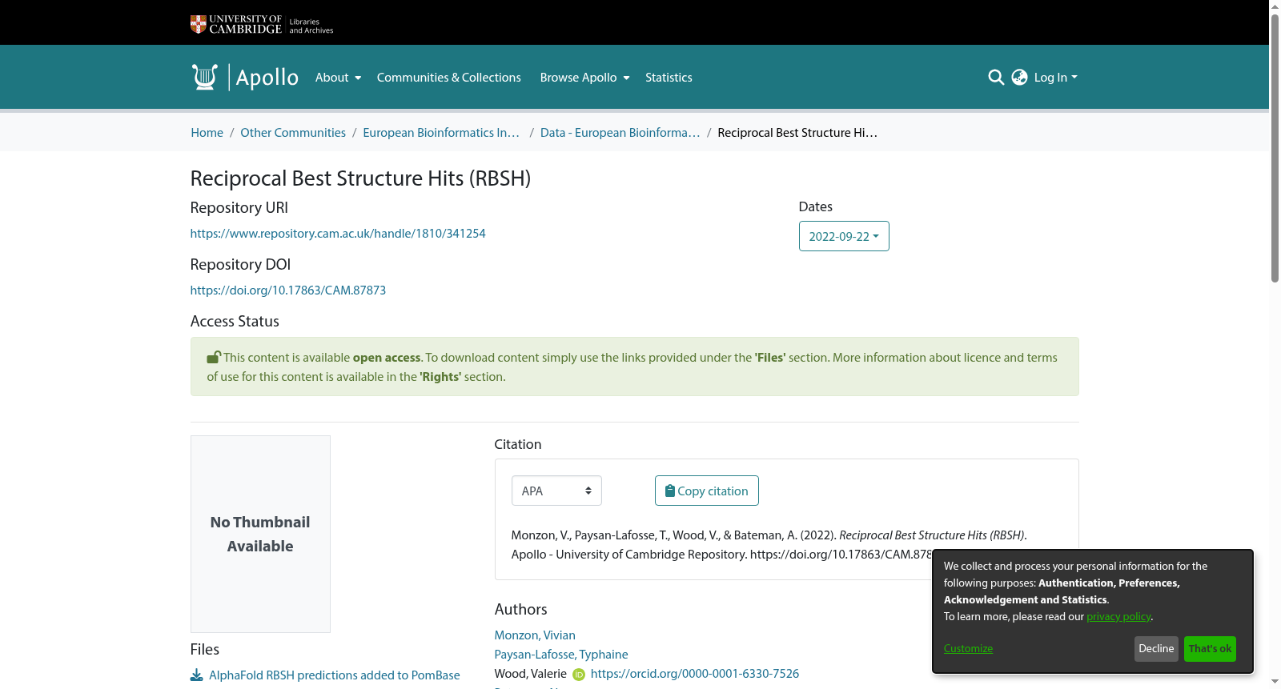Click the scrollbar down arrow
Screen dimensions: 1281x689
[x=1275, y=683]
